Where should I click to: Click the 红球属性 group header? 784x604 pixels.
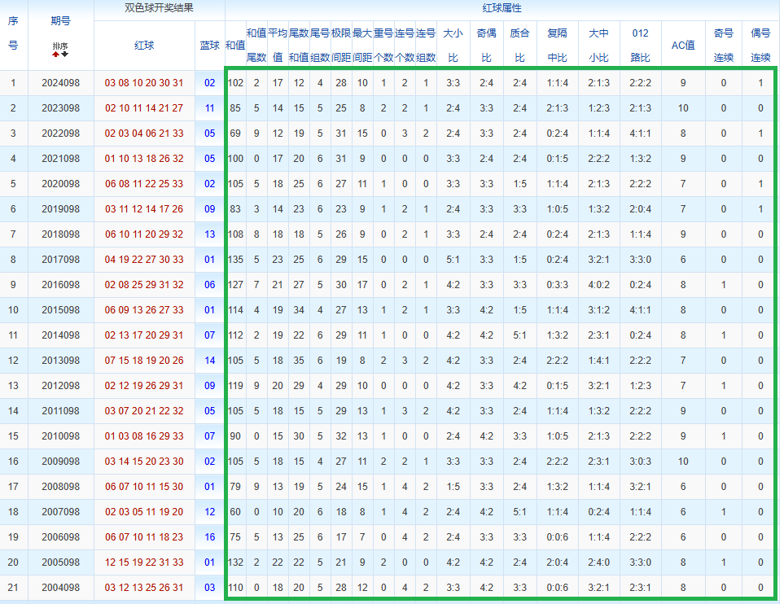coord(501,8)
